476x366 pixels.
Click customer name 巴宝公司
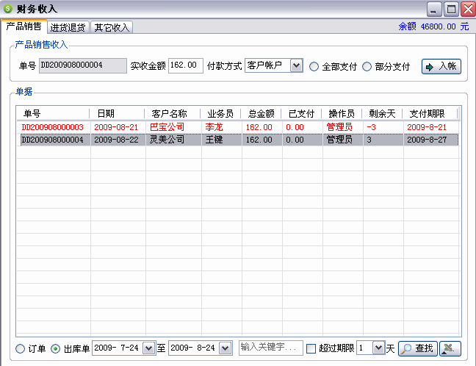[x=167, y=127]
